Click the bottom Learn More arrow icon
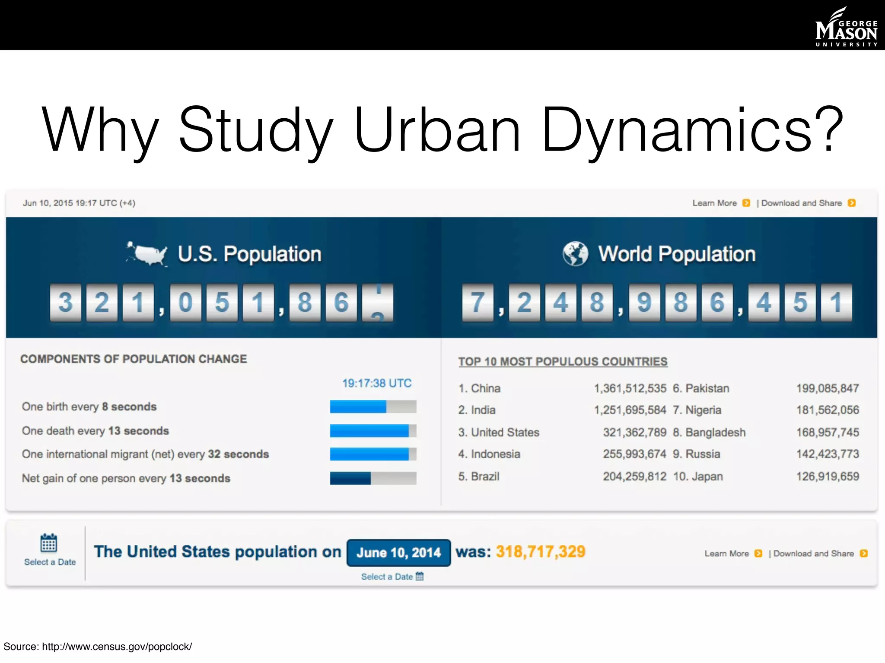This screenshot has width=885, height=663. (x=758, y=553)
